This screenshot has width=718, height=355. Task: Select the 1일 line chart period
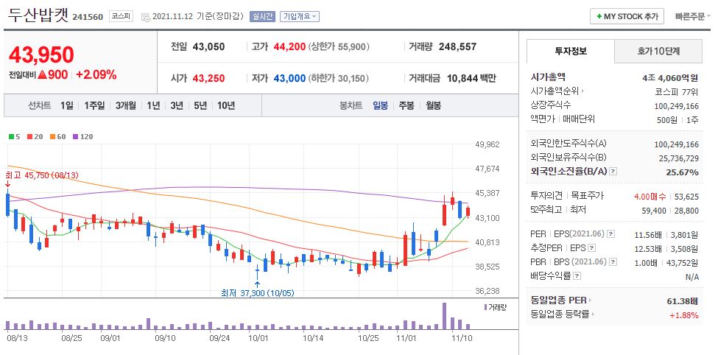coord(66,106)
